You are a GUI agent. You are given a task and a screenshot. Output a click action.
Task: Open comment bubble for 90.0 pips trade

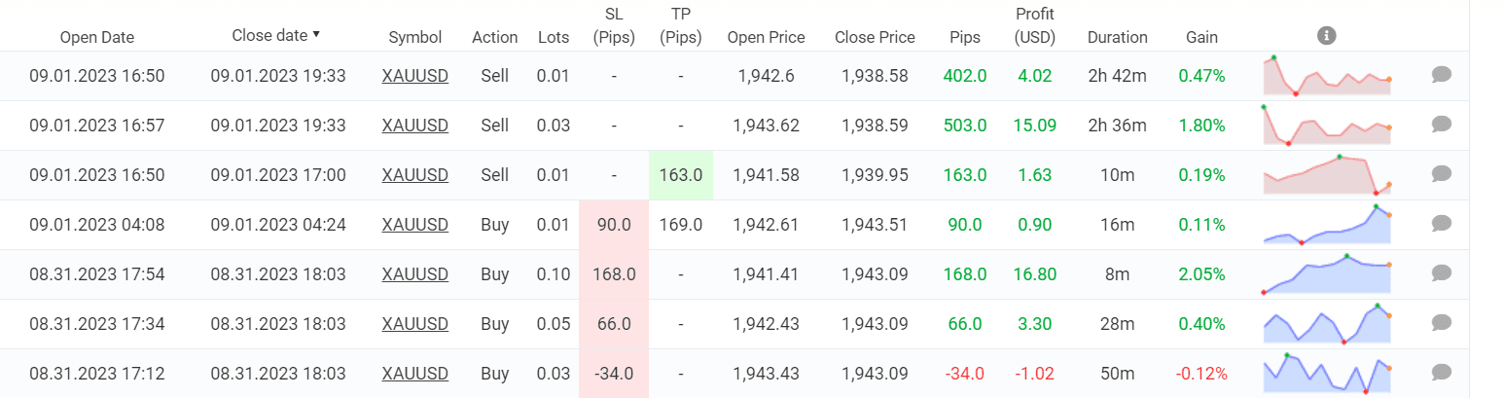click(x=1442, y=224)
